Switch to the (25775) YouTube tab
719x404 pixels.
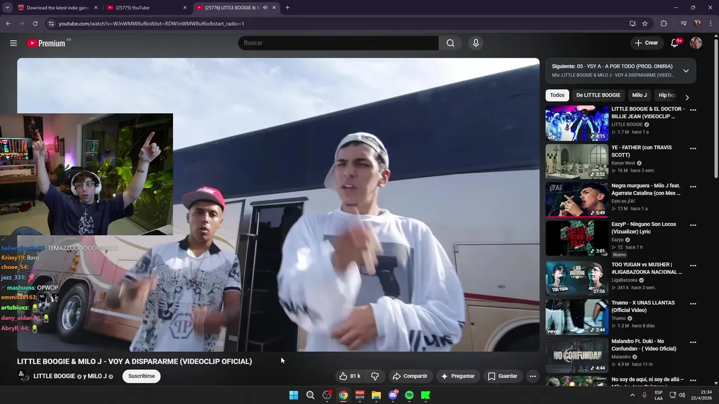[147, 8]
